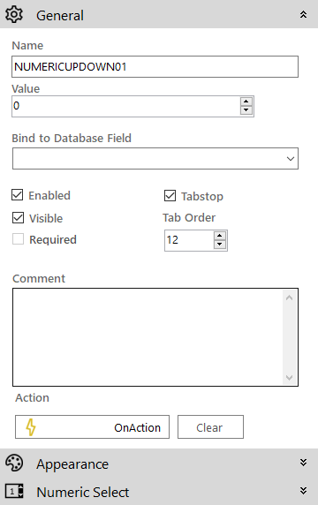The image size is (318, 505).
Task: Toggle the Visible checkbox
Action: 18,218
